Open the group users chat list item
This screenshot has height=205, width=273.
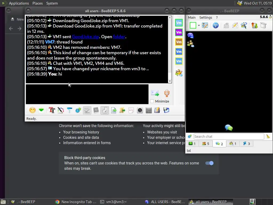[190, 44]
